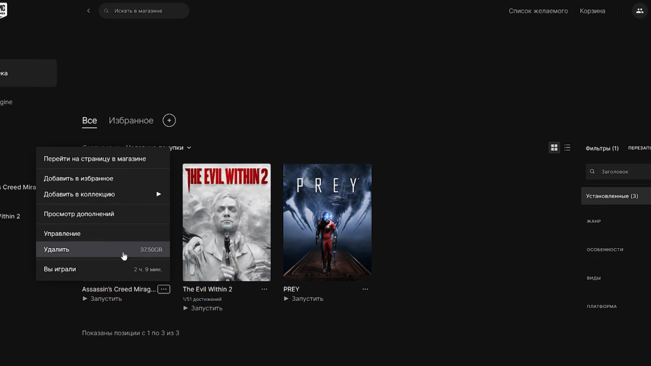This screenshot has width=651, height=366.
Task: Select Просмотр дополнений in the menu
Action: [x=103, y=214]
